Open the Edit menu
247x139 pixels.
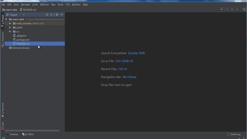pos(9,5)
